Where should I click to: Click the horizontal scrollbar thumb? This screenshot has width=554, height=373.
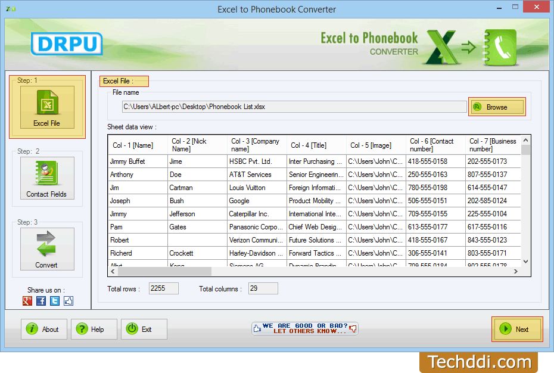(164, 272)
